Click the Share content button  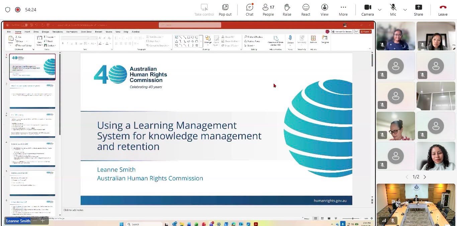point(419,10)
